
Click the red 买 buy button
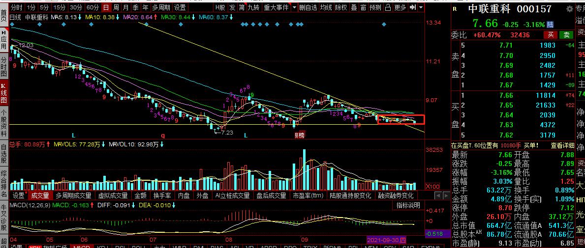[x=550, y=35]
